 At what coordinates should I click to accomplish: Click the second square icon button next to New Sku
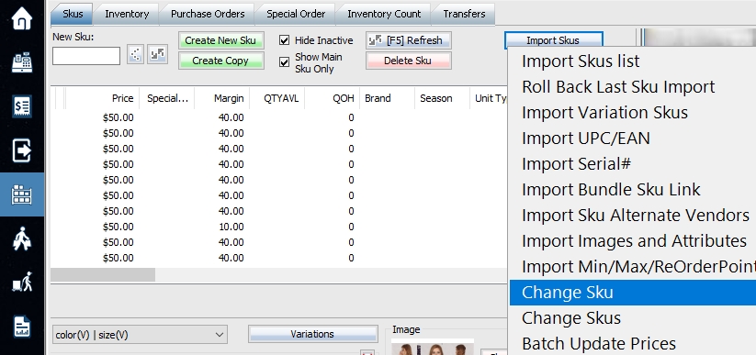pyautogui.click(x=157, y=54)
